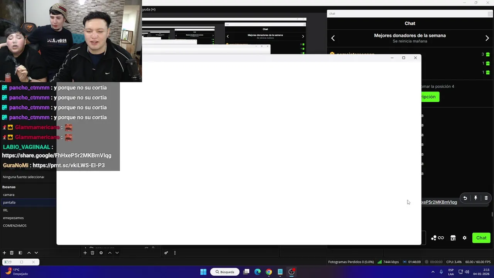Click Mejores donadores de la semana heading
The image size is (494, 278).
410,36
